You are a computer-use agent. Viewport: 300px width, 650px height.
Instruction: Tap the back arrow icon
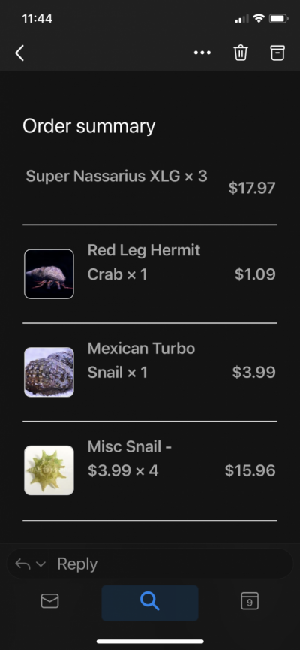click(19, 53)
